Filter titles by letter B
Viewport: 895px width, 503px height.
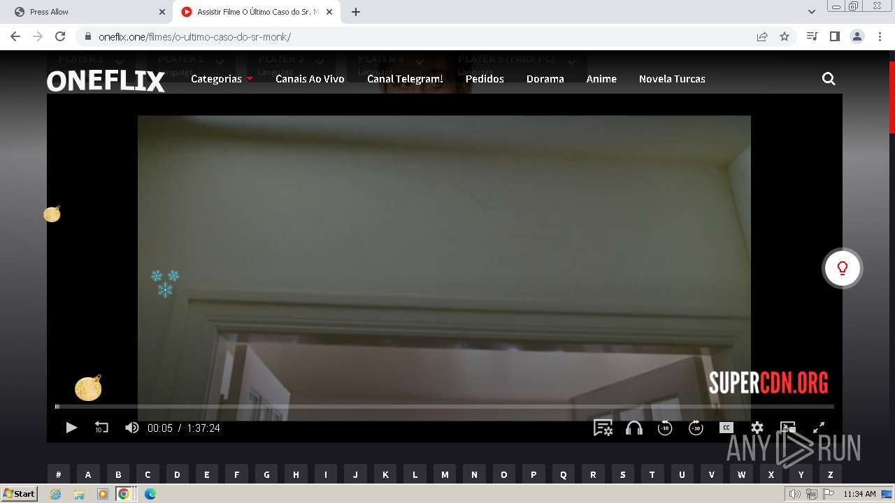point(118,474)
